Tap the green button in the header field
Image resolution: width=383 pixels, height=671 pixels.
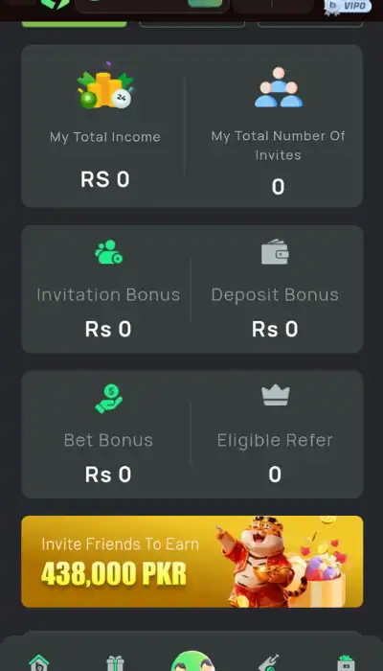point(205,4)
